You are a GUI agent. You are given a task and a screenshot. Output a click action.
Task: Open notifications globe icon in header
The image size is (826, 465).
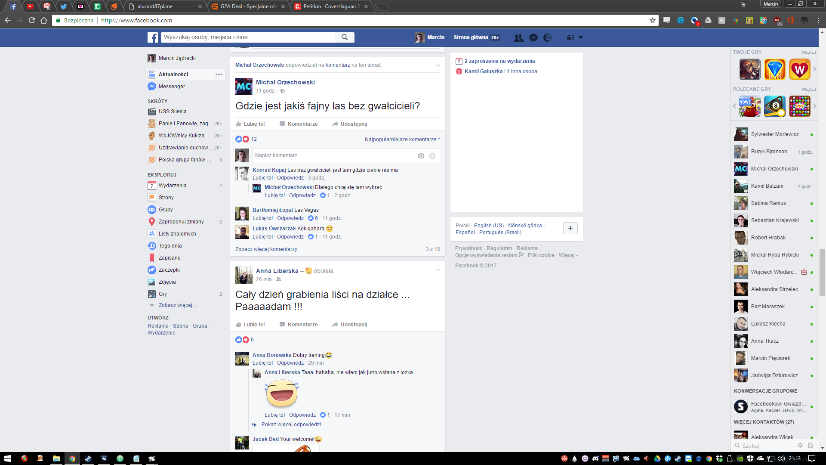coord(547,37)
